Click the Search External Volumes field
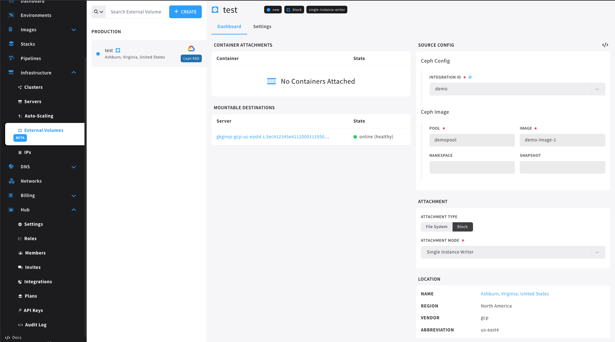This screenshot has height=342, width=615. (x=137, y=12)
